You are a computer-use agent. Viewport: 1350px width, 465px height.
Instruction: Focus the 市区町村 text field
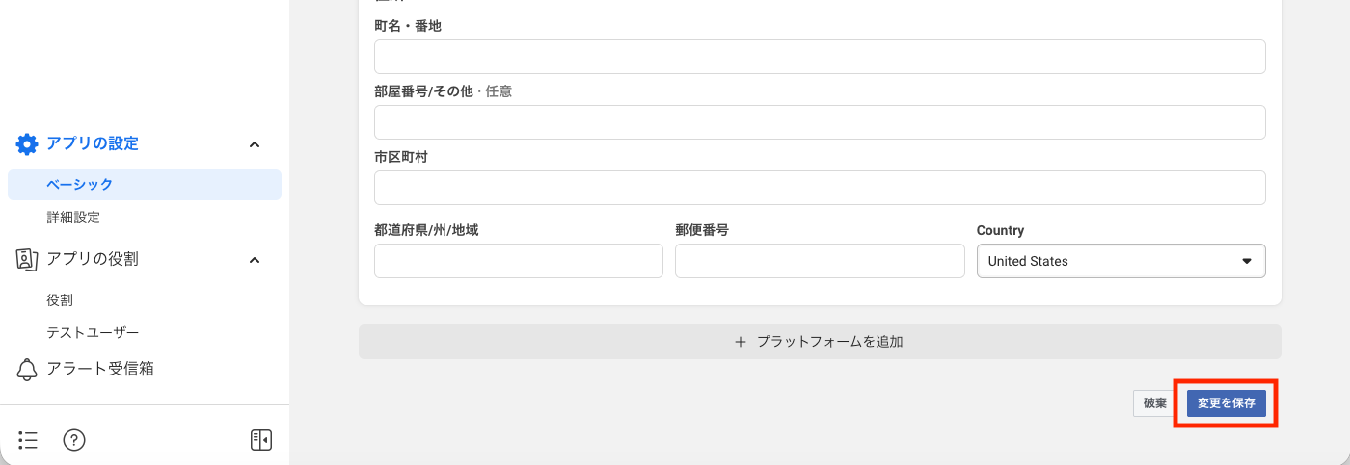(x=820, y=188)
